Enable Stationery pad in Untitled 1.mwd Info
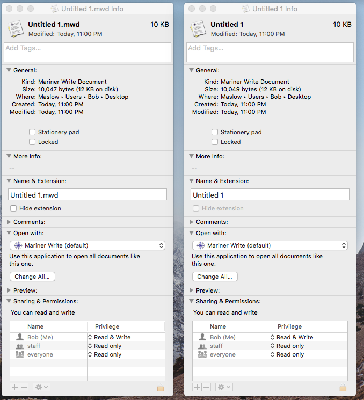Viewport: 364px width, 400px height. point(32,132)
